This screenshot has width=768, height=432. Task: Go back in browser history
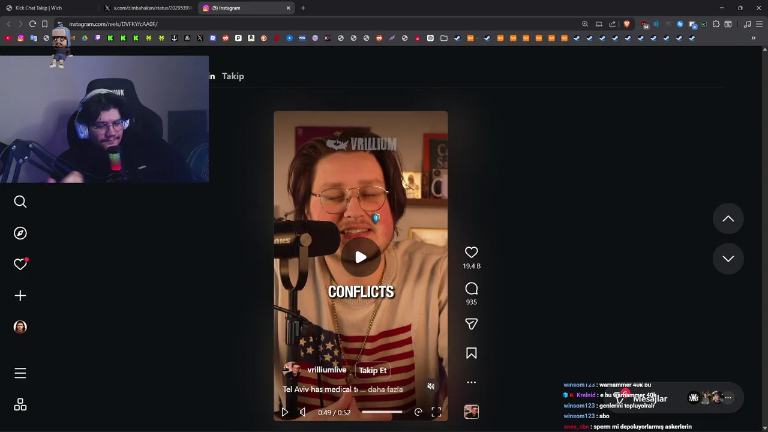[8, 24]
